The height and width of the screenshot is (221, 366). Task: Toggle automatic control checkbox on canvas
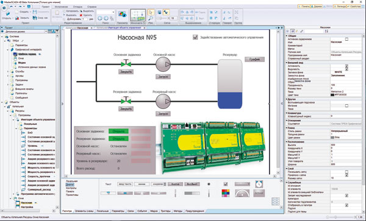195,37
